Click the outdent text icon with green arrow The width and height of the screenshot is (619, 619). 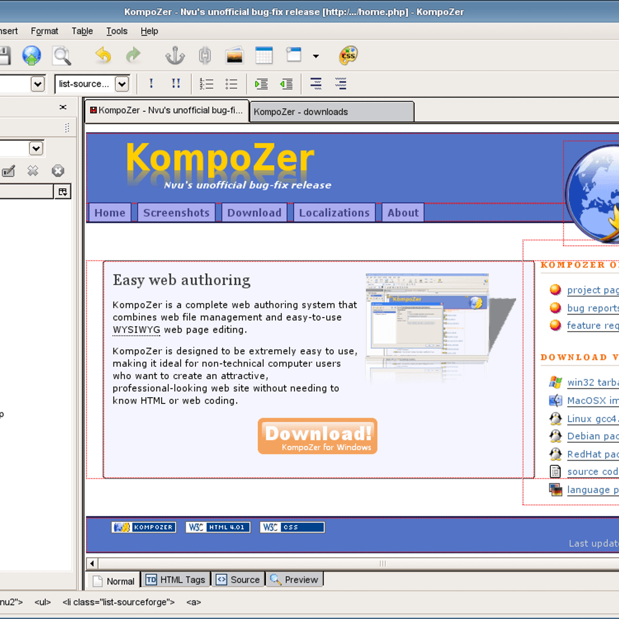(286, 84)
